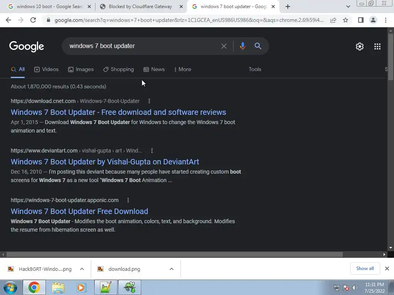Open the tab search dropdown arrow
394x295 pixels.
pyautogui.click(x=348, y=7)
